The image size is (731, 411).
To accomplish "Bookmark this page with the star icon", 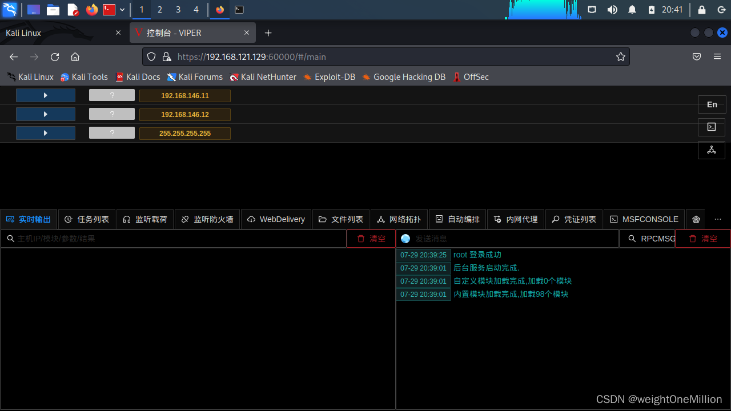I will click(x=621, y=57).
